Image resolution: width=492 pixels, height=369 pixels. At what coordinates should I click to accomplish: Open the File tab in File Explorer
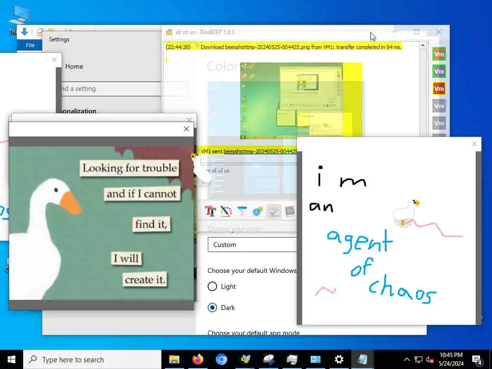(30, 45)
